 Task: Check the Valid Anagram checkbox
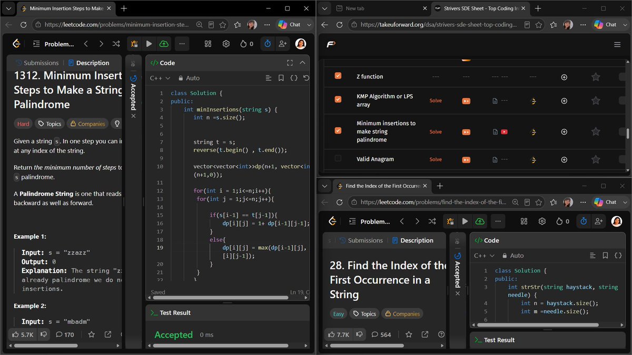(338, 158)
